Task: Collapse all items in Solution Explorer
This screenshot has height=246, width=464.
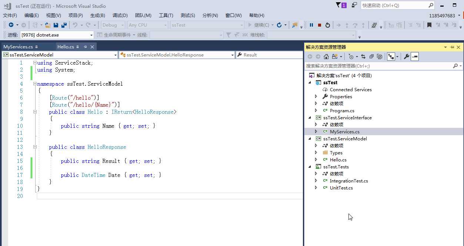Action: tap(371, 57)
